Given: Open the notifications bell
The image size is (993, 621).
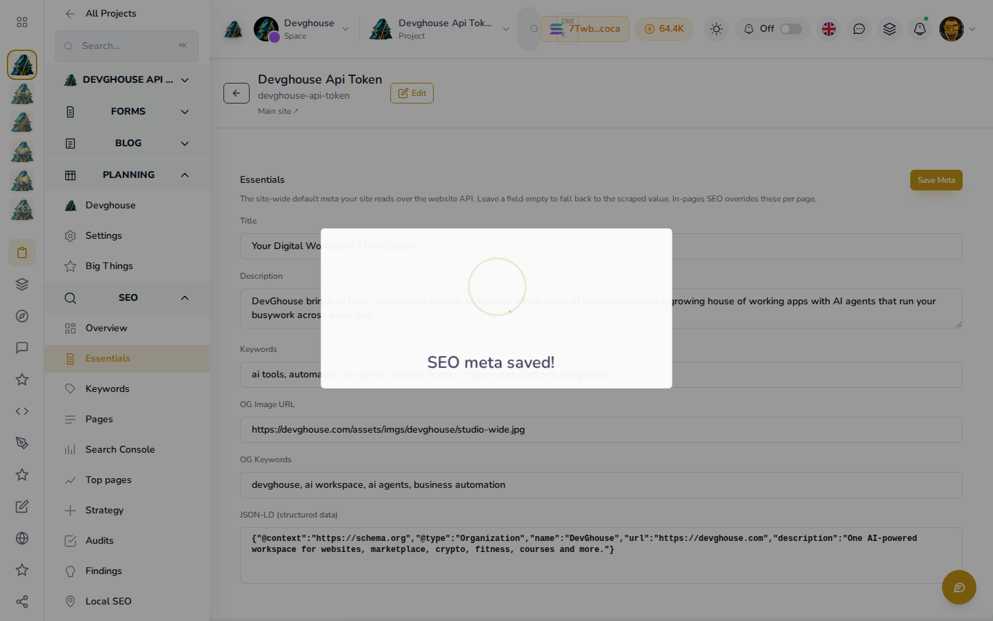Looking at the screenshot, I should 920,29.
